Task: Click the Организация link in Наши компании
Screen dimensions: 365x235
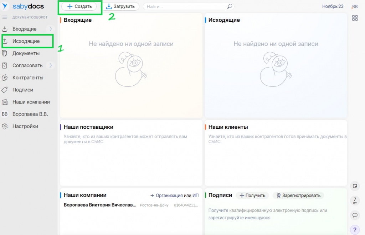Action: click(x=169, y=195)
